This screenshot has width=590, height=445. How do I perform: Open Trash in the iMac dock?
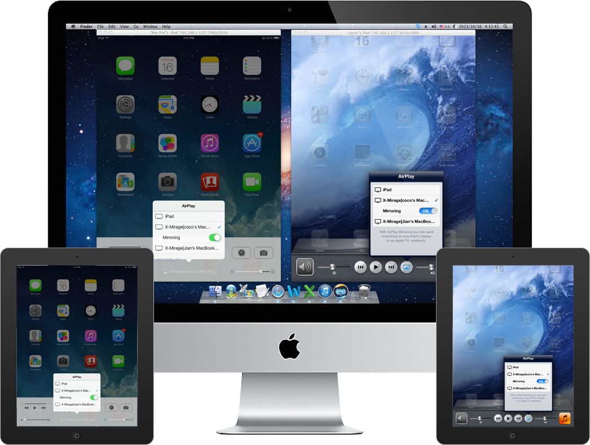tap(364, 292)
